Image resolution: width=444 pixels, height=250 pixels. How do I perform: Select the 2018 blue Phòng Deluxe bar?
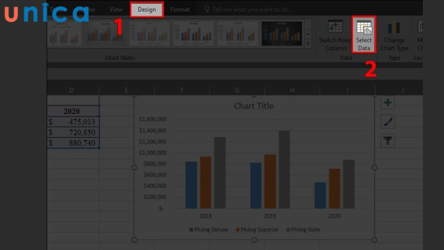[191, 185]
